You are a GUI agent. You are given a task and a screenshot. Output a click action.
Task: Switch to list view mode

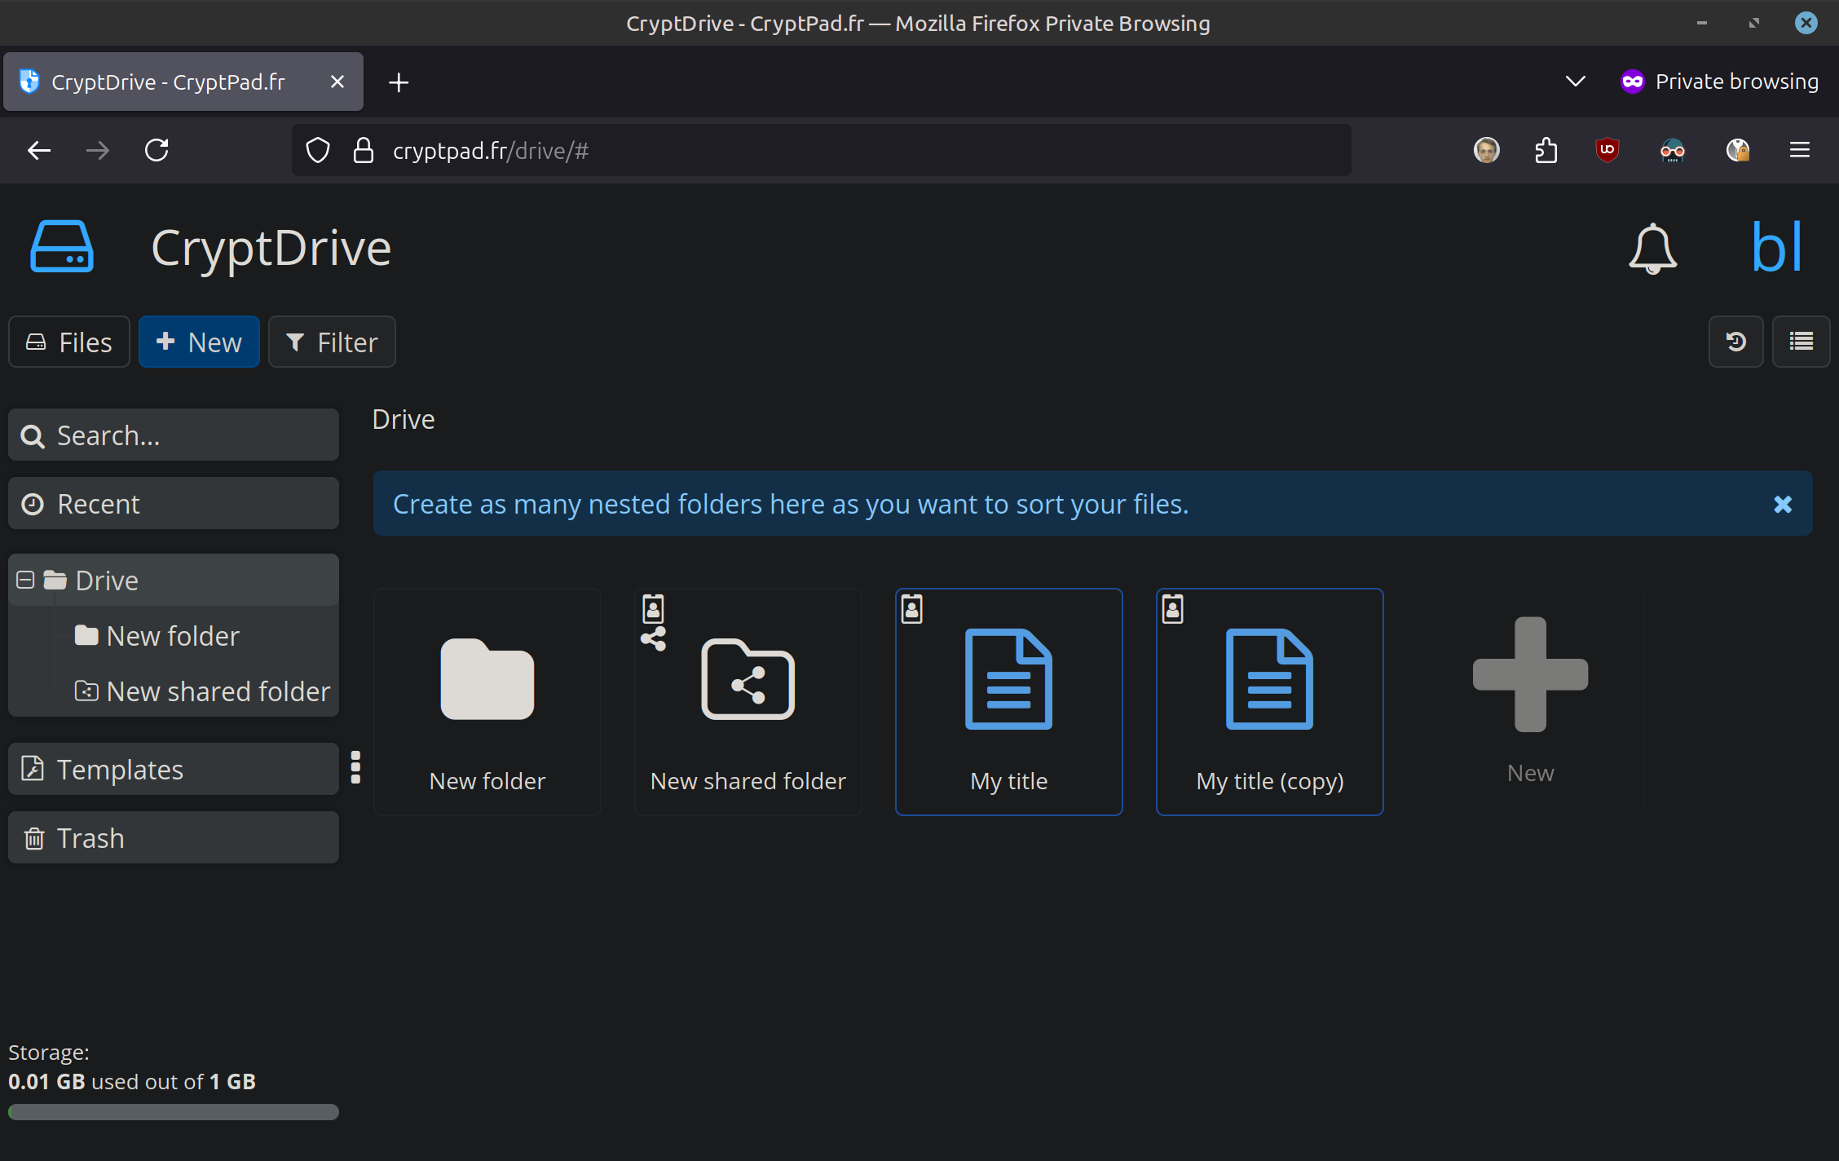click(1801, 342)
